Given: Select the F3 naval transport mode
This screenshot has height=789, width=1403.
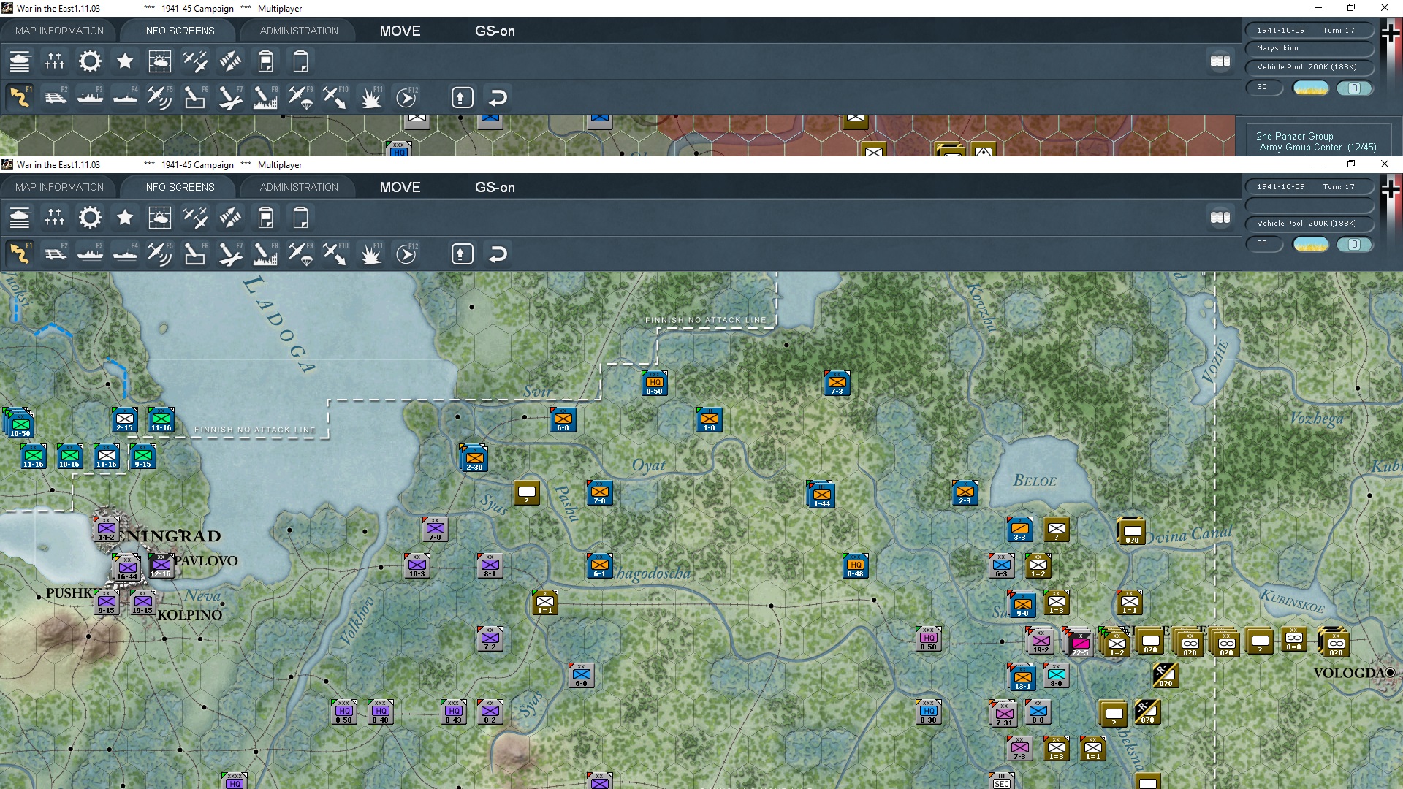Looking at the screenshot, I should pyautogui.click(x=90, y=254).
